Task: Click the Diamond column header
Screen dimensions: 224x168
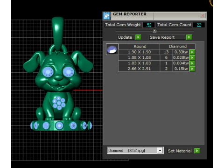Action: click(177, 46)
